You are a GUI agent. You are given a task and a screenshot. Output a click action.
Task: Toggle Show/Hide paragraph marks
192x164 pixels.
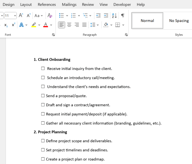click(x=123, y=16)
